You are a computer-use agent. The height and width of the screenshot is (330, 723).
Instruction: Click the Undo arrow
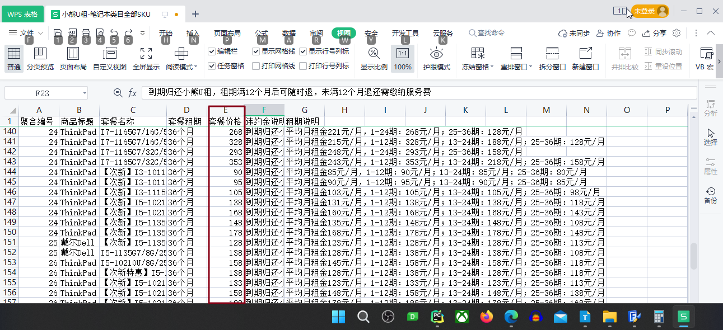[x=114, y=33]
